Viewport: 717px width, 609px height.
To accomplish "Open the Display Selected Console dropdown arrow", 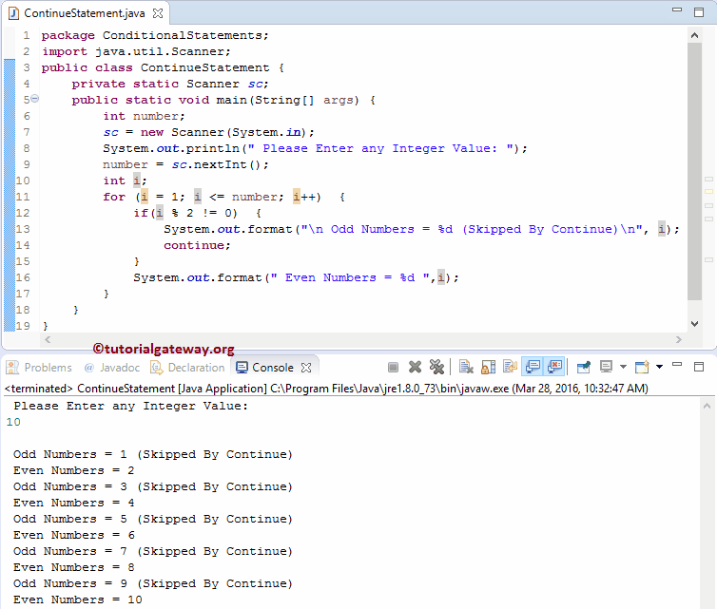I will pyautogui.click(x=623, y=367).
